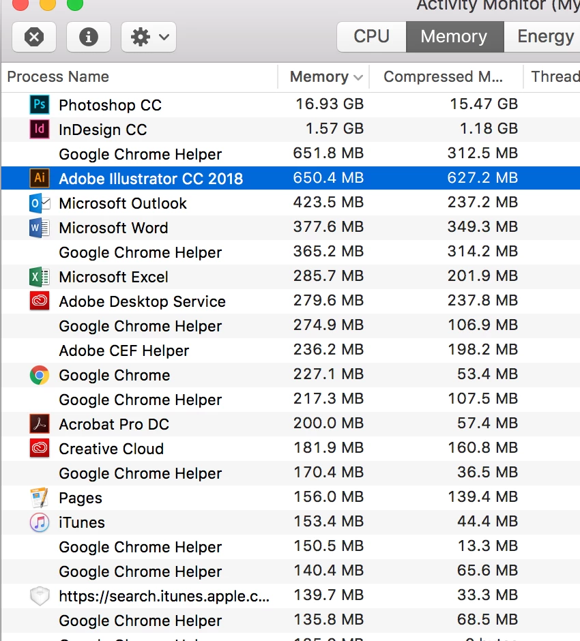Select the Adobe CEF Helper process
Image resolution: width=580 pixels, height=641 pixels.
pyautogui.click(x=124, y=351)
